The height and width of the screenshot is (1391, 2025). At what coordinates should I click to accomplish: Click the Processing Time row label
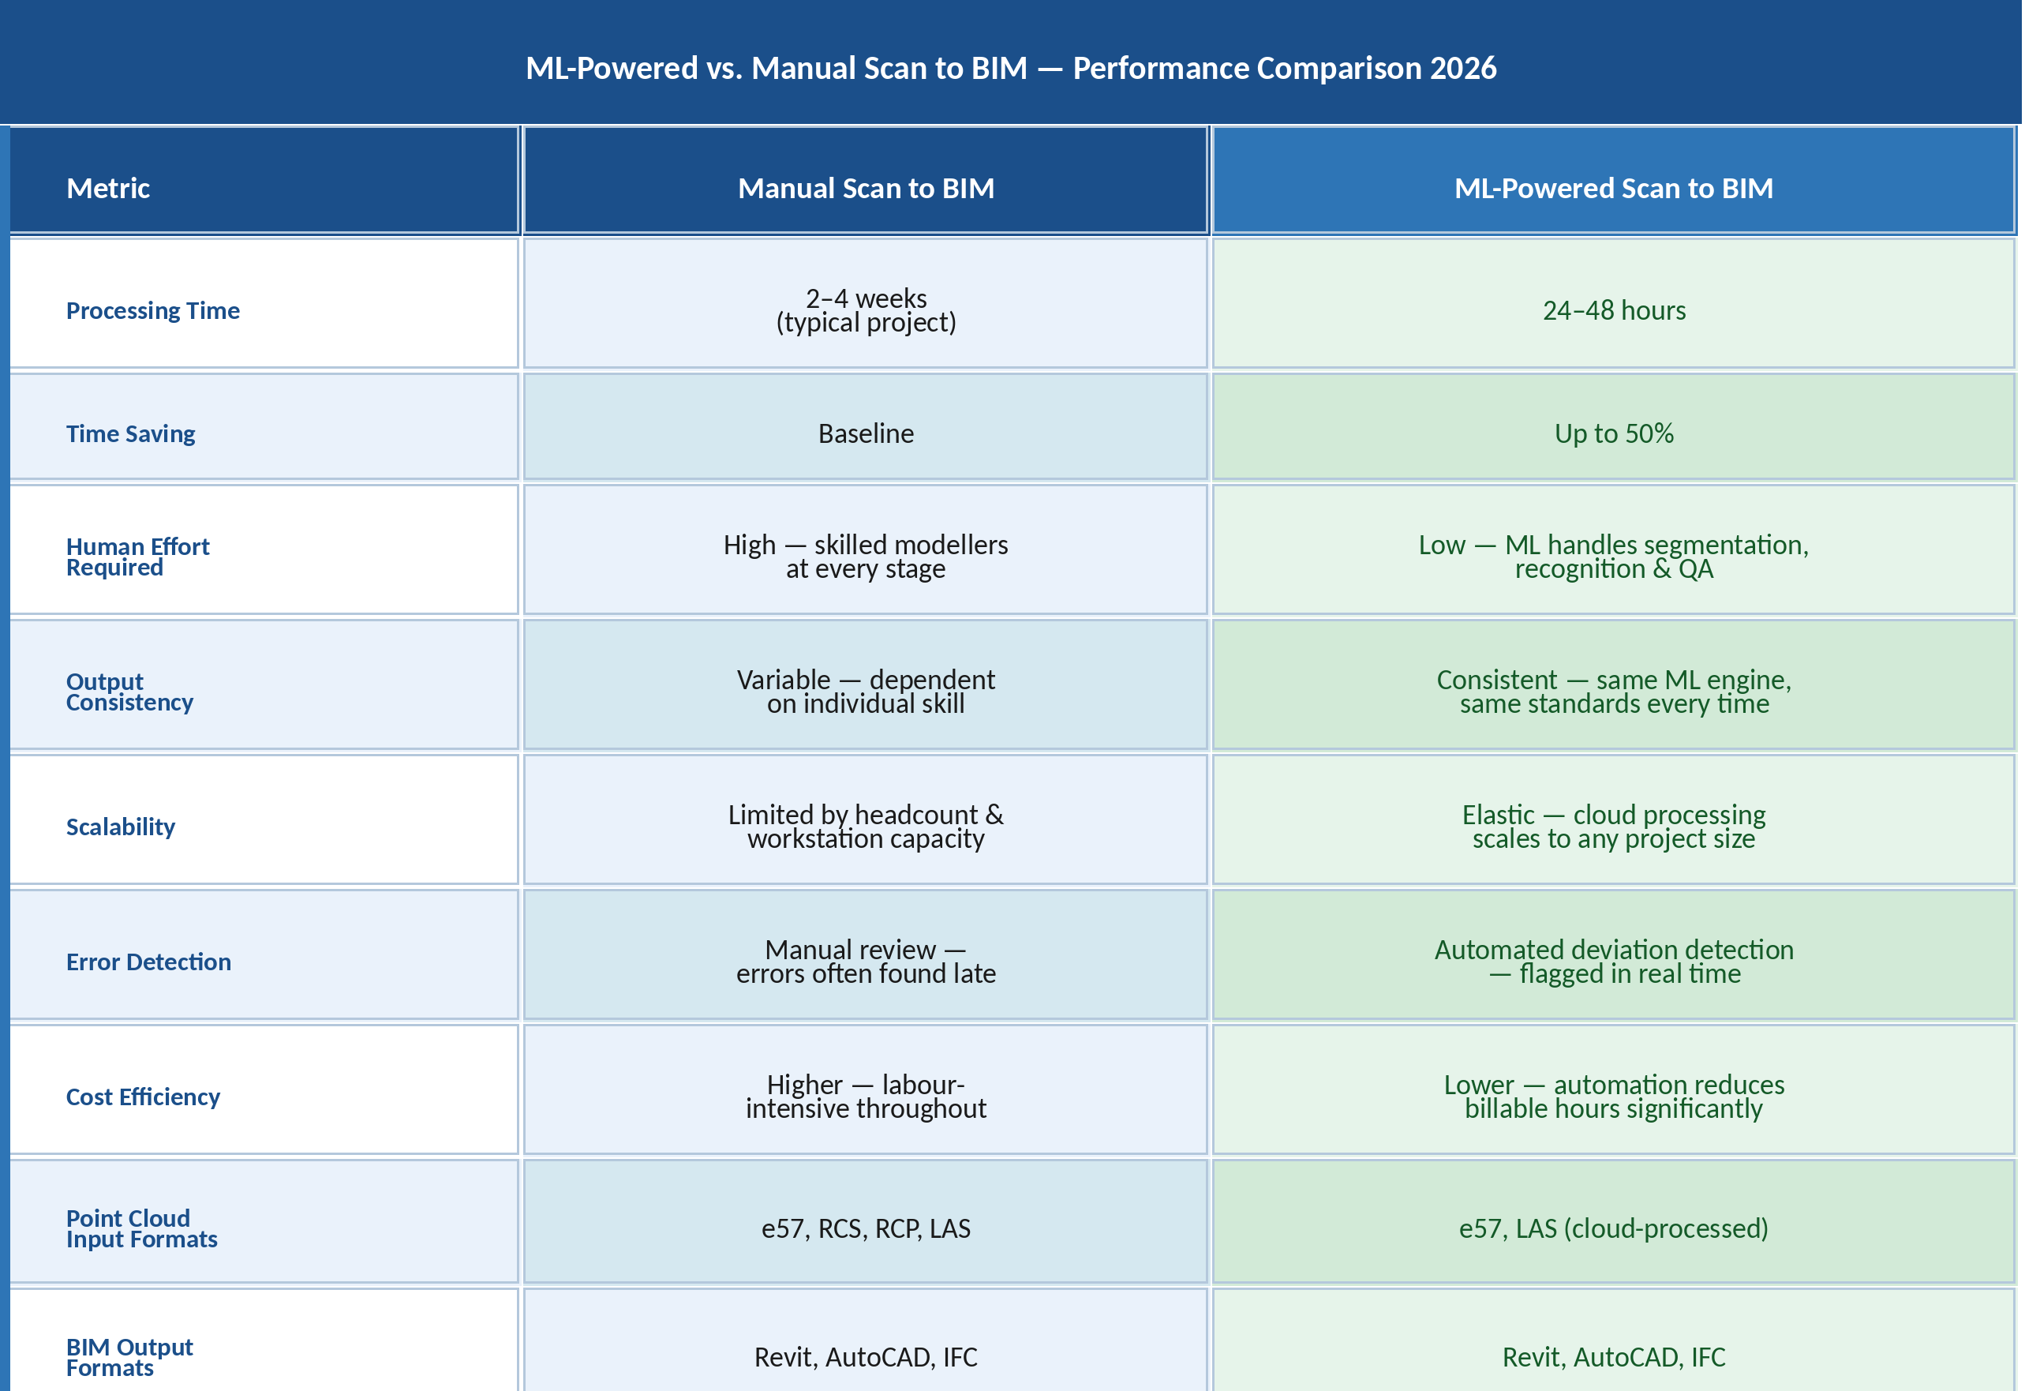[x=152, y=310]
